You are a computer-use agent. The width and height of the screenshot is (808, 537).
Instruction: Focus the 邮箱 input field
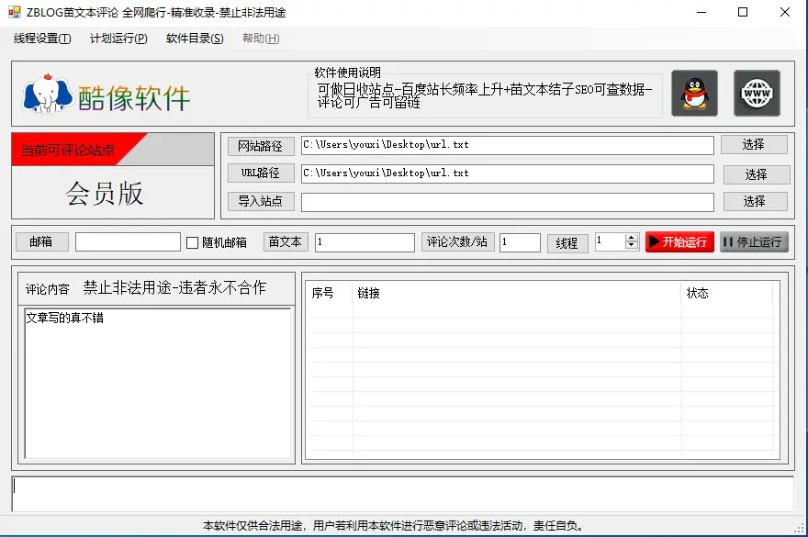pyautogui.click(x=128, y=242)
